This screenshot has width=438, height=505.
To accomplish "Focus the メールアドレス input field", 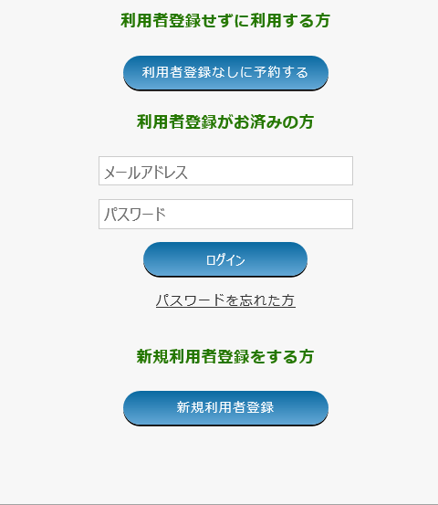I will point(225,171).
